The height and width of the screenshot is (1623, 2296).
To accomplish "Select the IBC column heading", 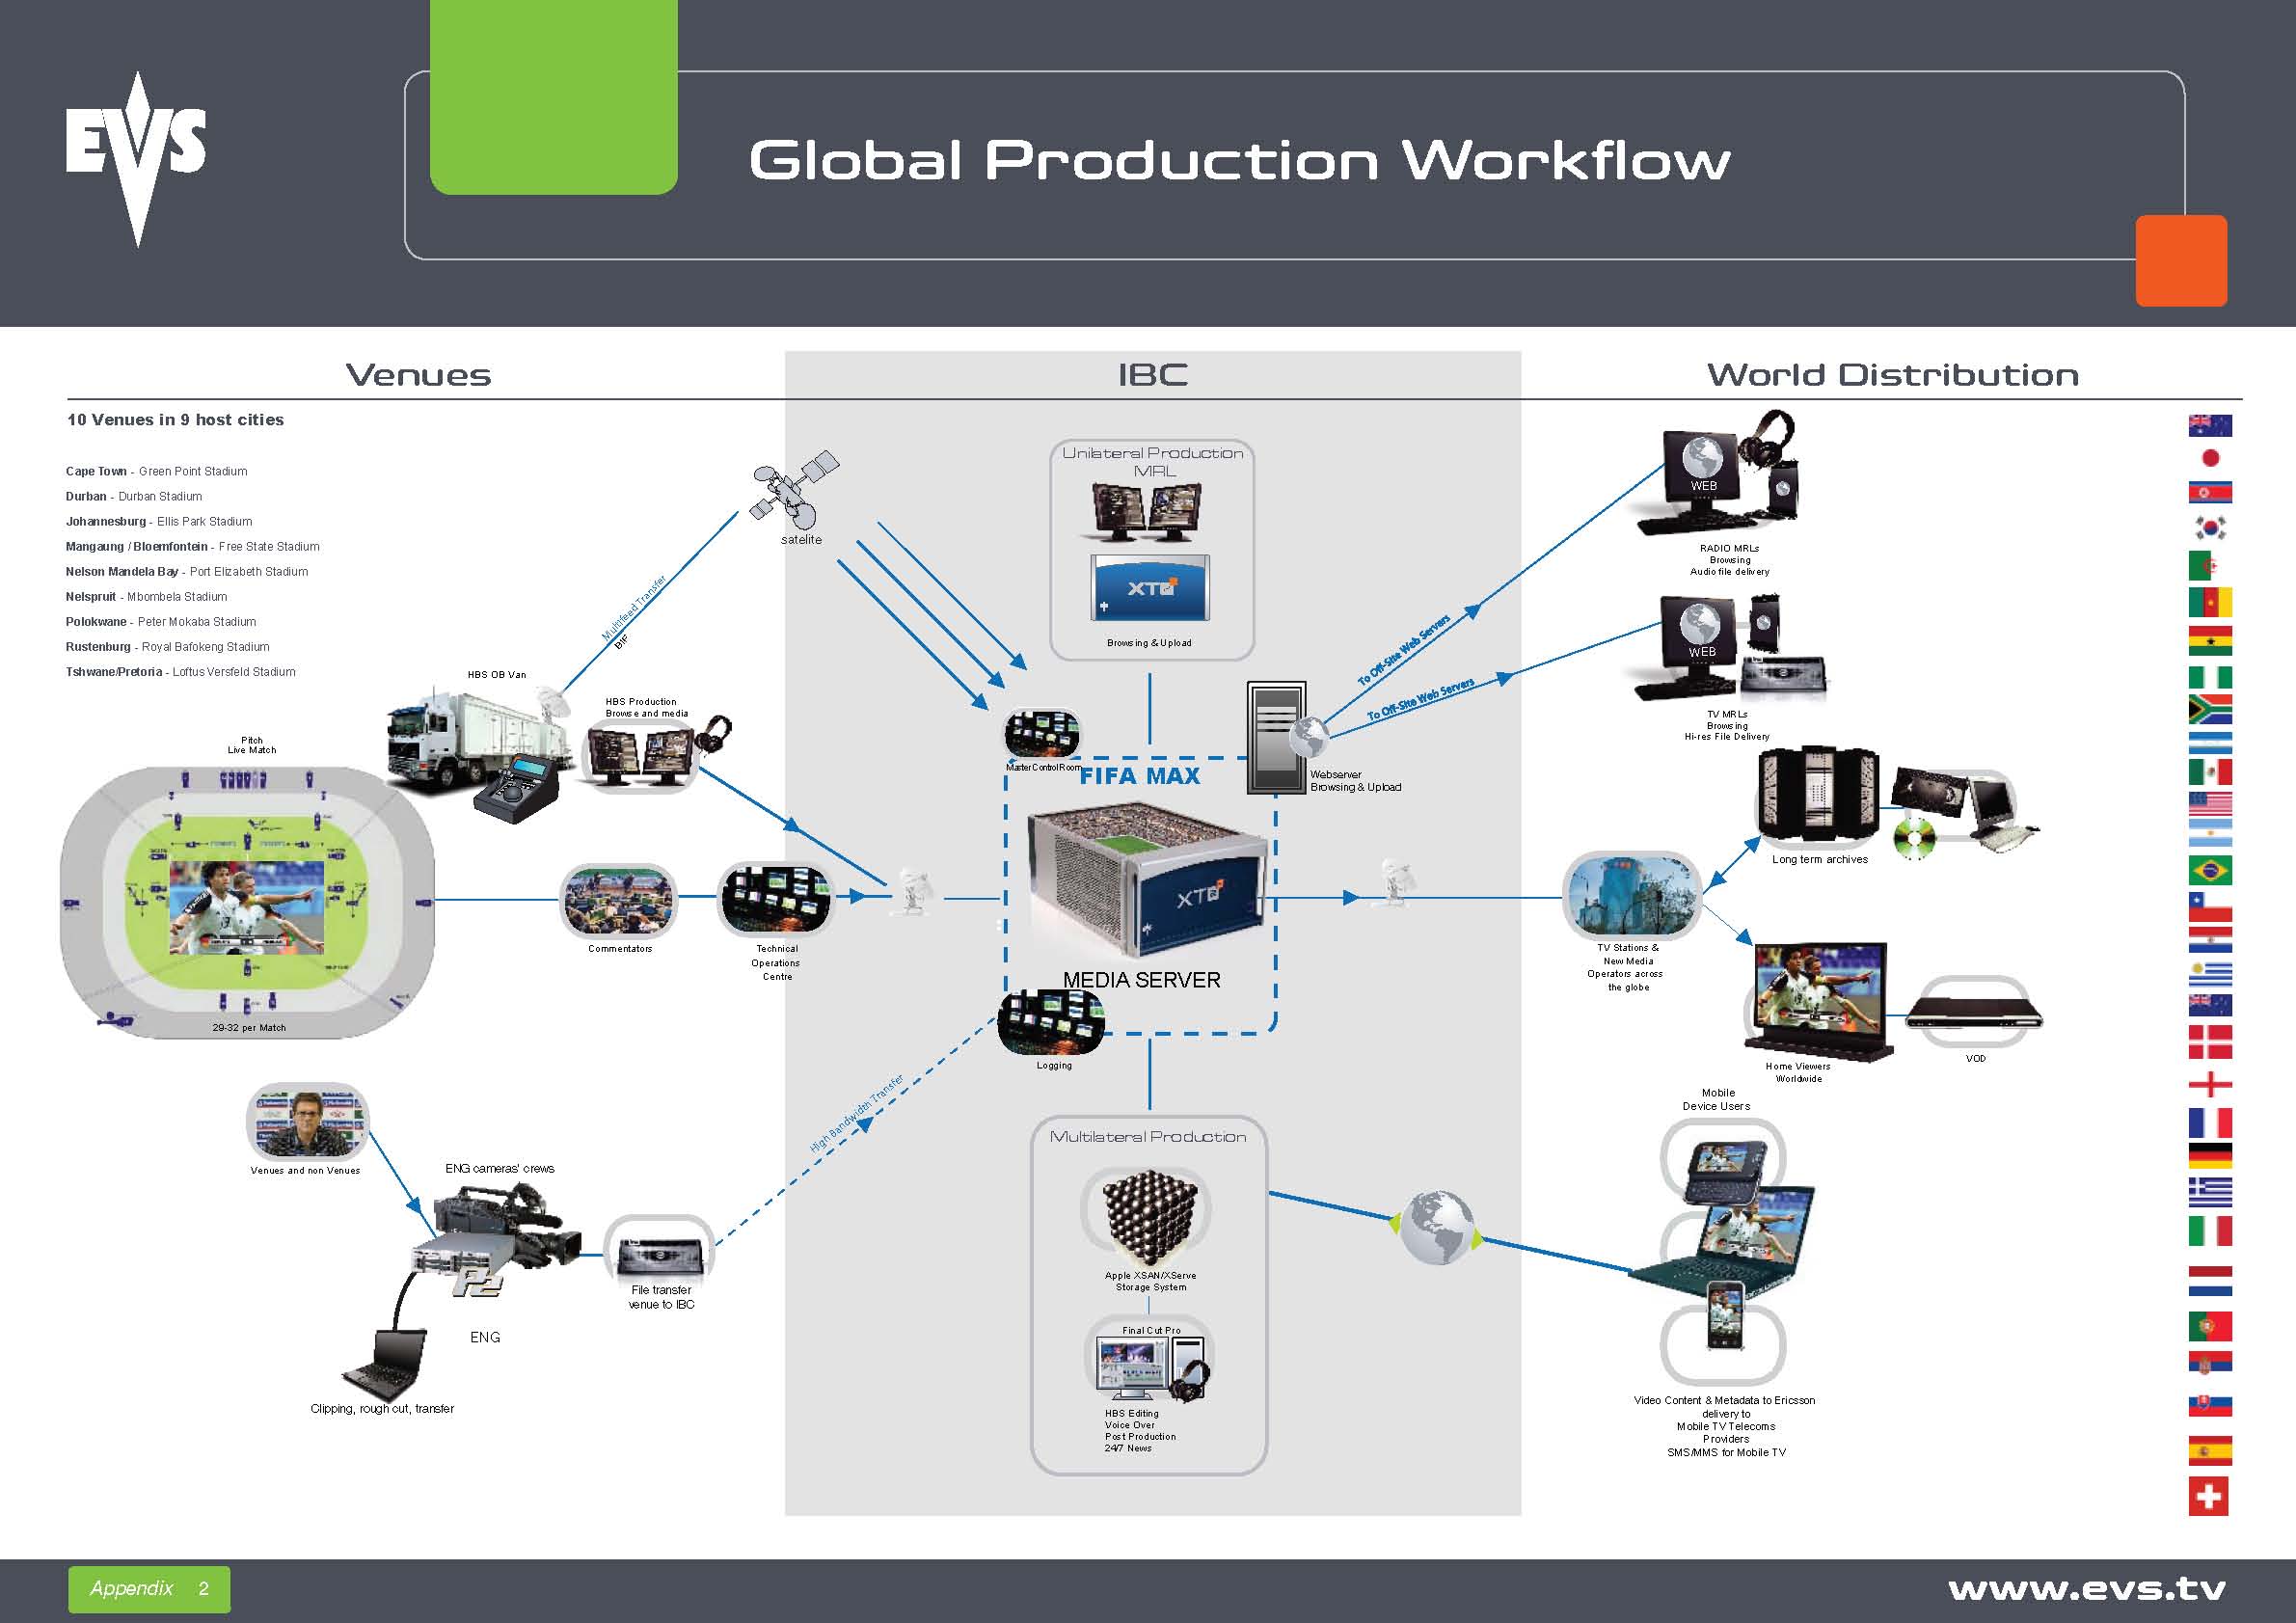I will click(1153, 375).
